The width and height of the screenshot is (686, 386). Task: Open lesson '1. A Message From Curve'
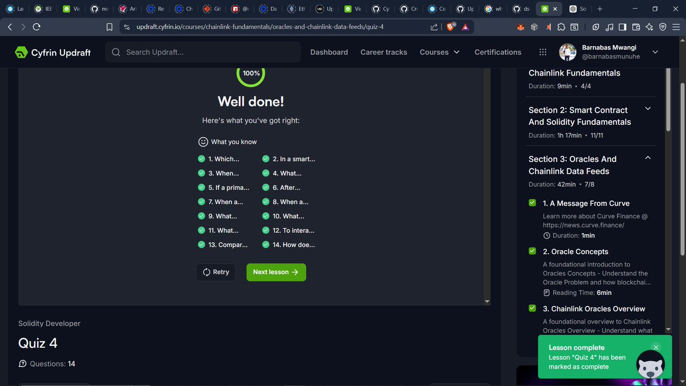point(586,204)
